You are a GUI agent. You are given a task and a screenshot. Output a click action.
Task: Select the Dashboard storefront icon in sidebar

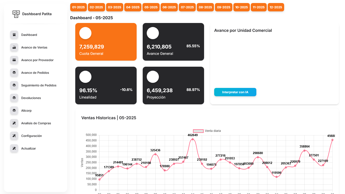point(14,35)
